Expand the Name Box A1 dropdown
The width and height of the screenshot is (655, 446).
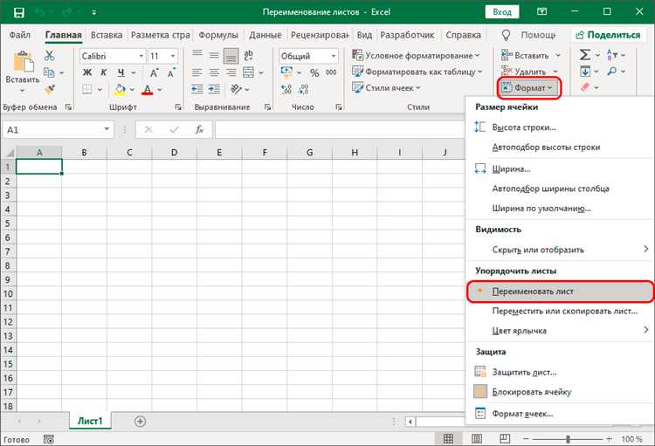(107, 129)
